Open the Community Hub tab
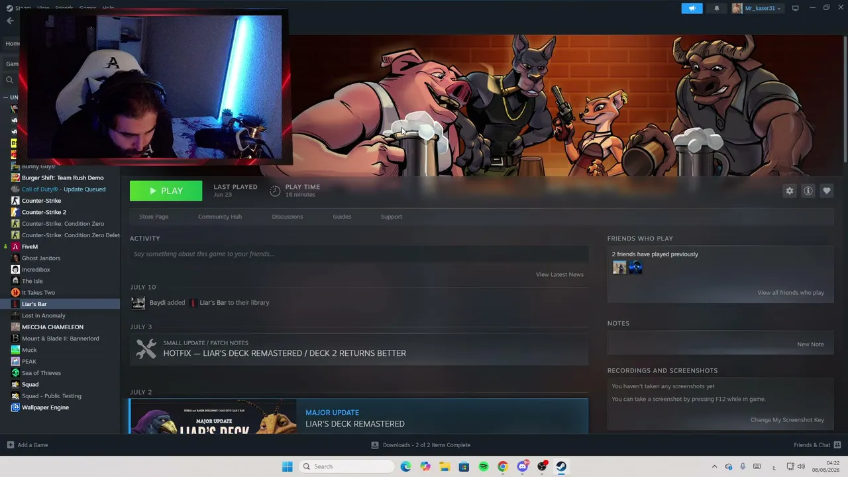848x477 pixels. coord(220,217)
